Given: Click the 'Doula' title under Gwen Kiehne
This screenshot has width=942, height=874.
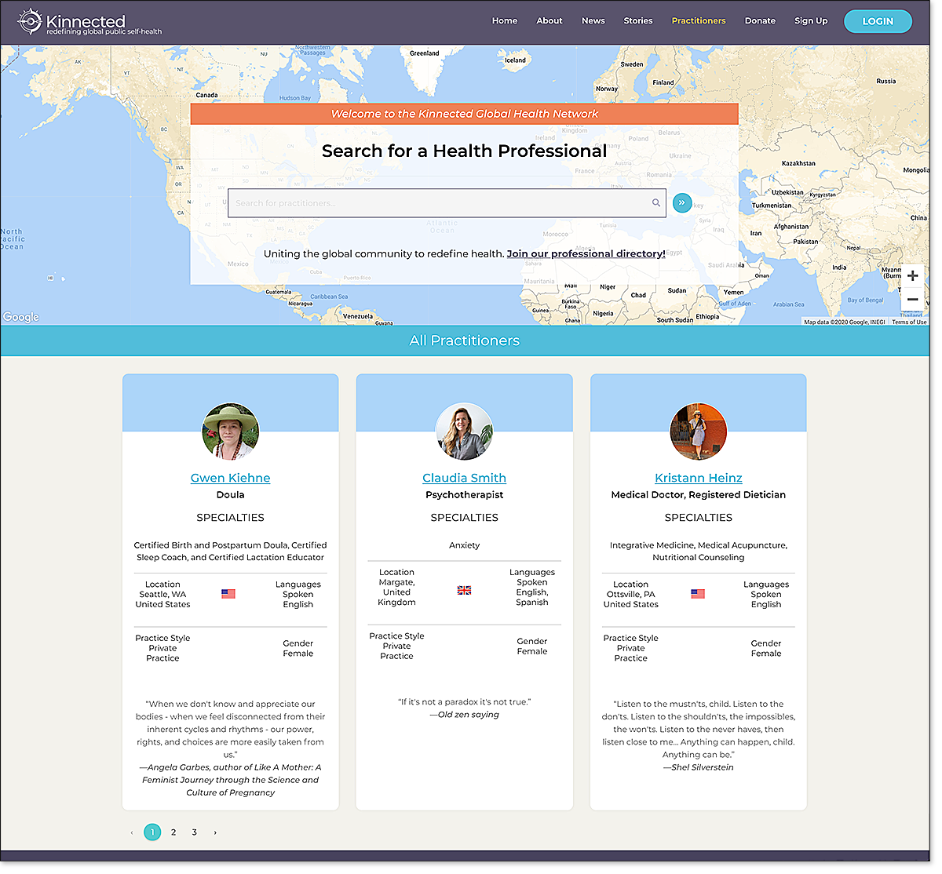Looking at the screenshot, I should click(x=231, y=495).
